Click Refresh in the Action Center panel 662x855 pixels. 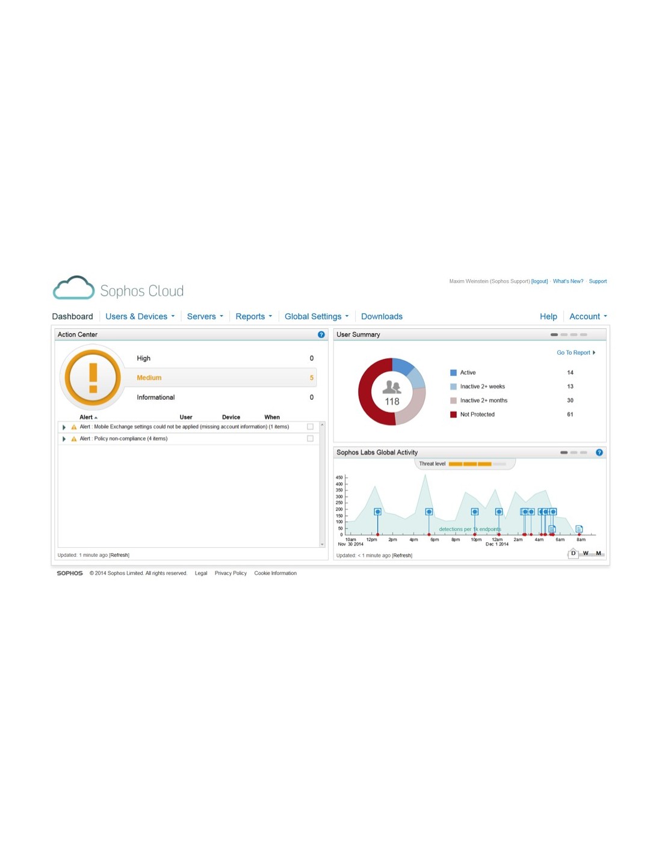tap(119, 555)
